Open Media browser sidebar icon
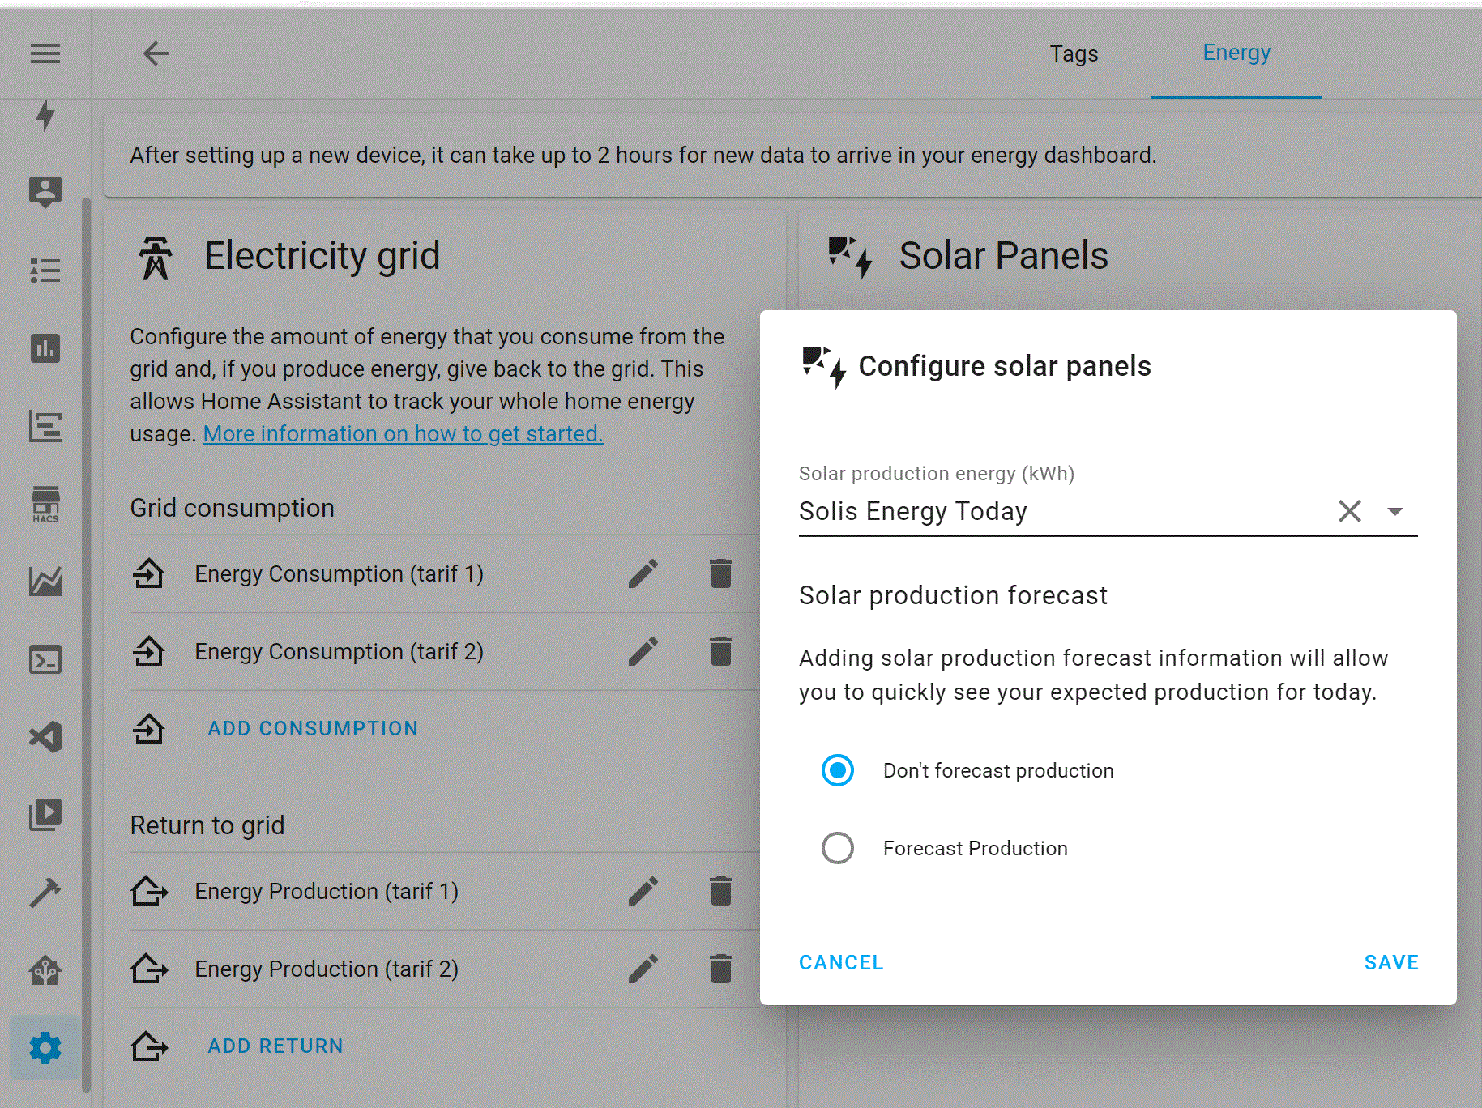 click(45, 815)
